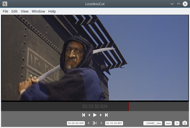This screenshot has width=190, height=128.
Task: Jump to the end of the video
Action: pyautogui.click(x=106, y=115)
